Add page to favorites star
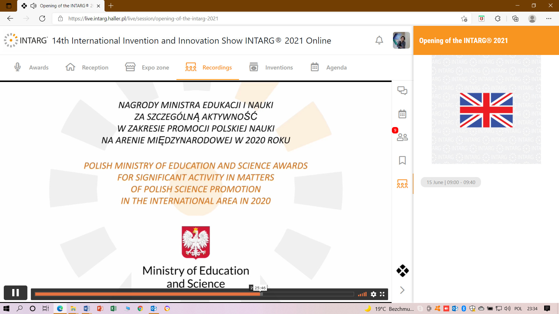The width and height of the screenshot is (559, 314). (464, 19)
